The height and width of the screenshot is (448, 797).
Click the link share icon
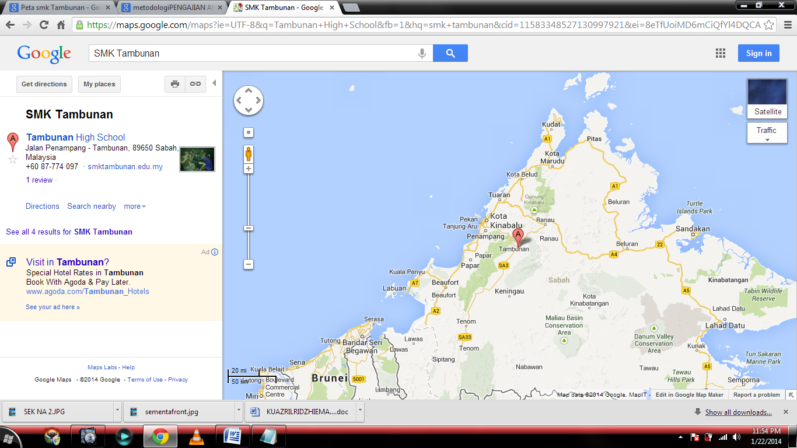(195, 84)
